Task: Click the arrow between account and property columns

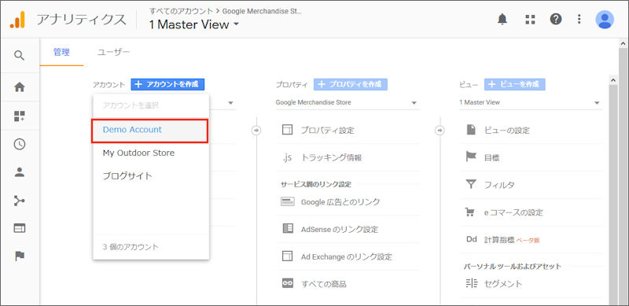Action: pos(256,130)
